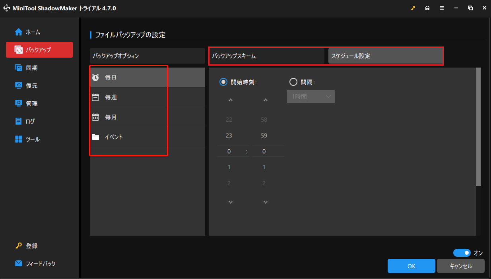Select the 毎日 schedule option
This screenshot has height=279, width=491.
(147, 77)
